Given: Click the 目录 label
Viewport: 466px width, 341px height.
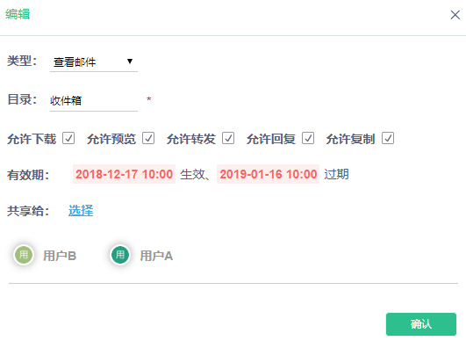Looking at the screenshot, I should tap(22, 99).
